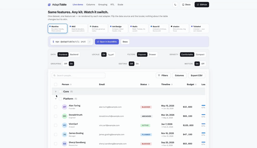Image resolution: width=257 pixels, height=148 pixels.
Task: Select James Gosling row checkbox
Action: [x=56, y=135]
